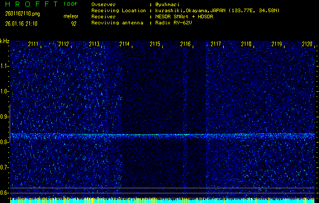
Task: Click the kHz axis unit label
Action: pyautogui.click(x=5, y=41)
